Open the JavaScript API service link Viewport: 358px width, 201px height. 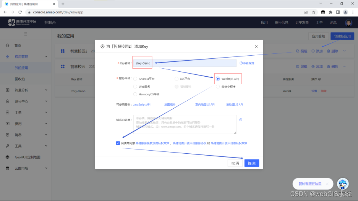(142, 105)
